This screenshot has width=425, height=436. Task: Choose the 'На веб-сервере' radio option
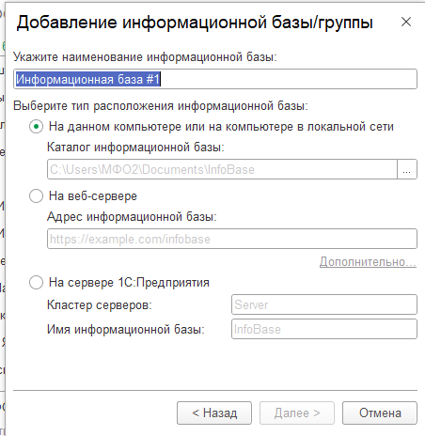36,196
